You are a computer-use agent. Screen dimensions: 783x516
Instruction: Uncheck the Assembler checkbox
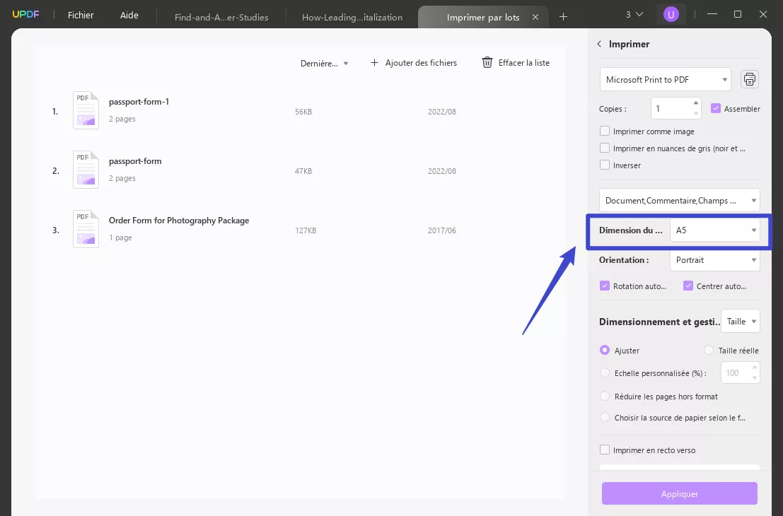716,109
